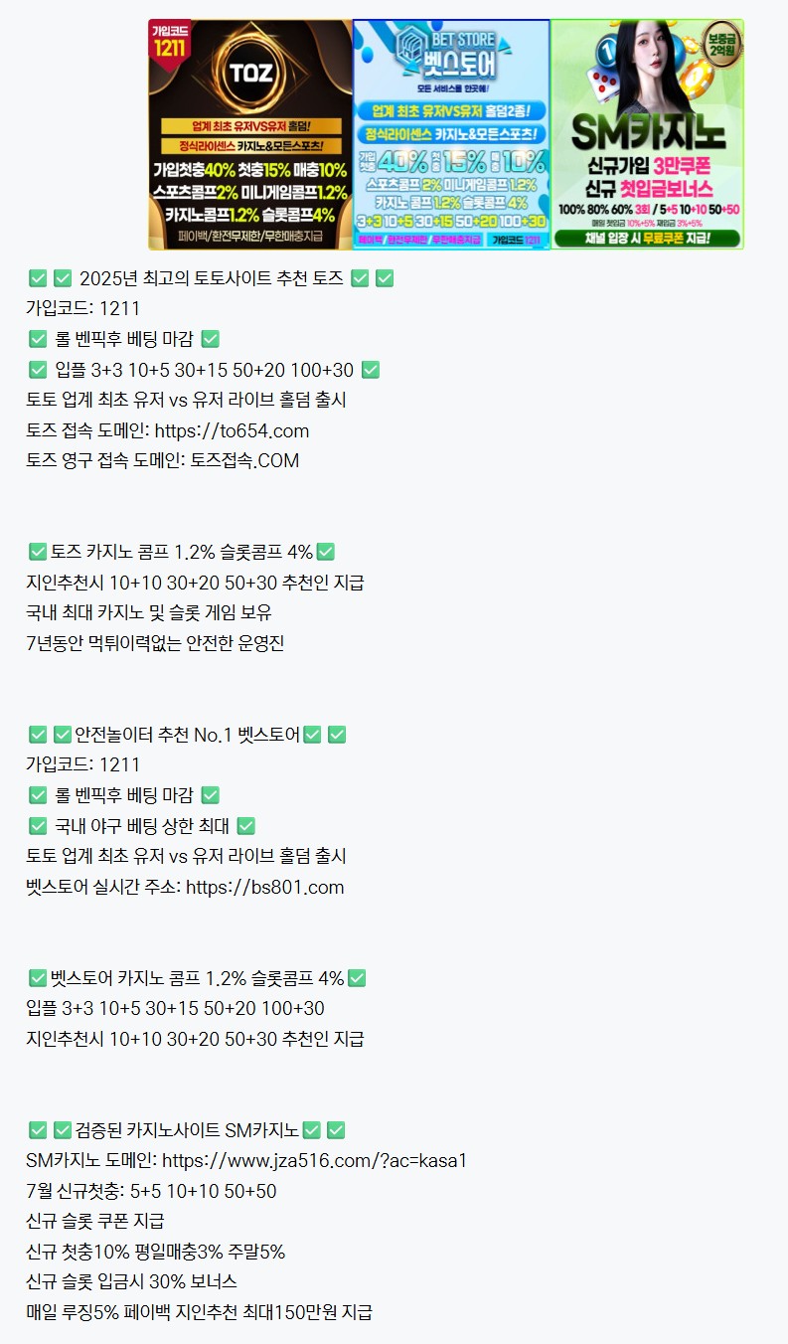Click first check mark before 안전놀이터 추천 No.1
This screenshot has height=1344, width=788.
tap(38, 735)
